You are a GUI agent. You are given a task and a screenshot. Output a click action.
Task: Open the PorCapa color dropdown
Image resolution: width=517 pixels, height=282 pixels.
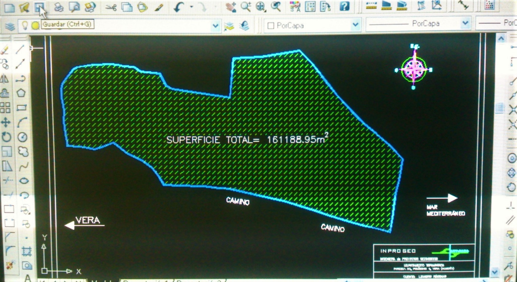pyautogui.click(x=355, y=24)
